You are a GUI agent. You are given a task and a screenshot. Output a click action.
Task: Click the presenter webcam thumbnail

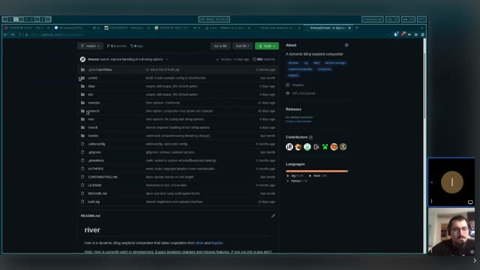[451, 232]
